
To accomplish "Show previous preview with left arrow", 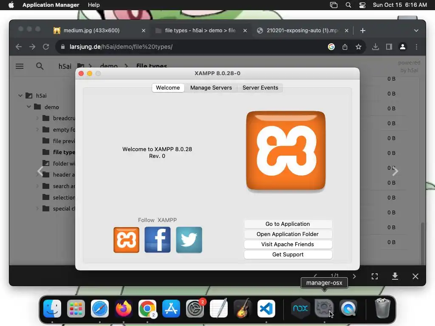I will 40,171.
